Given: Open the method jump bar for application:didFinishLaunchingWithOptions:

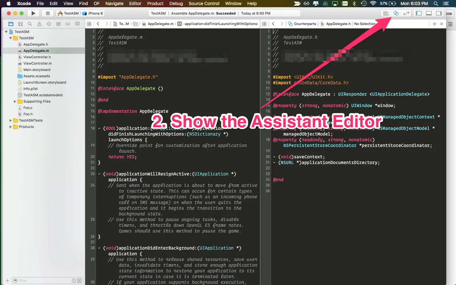Looking at the screenshot, I should pyautogui.click(x=218, y=24).
